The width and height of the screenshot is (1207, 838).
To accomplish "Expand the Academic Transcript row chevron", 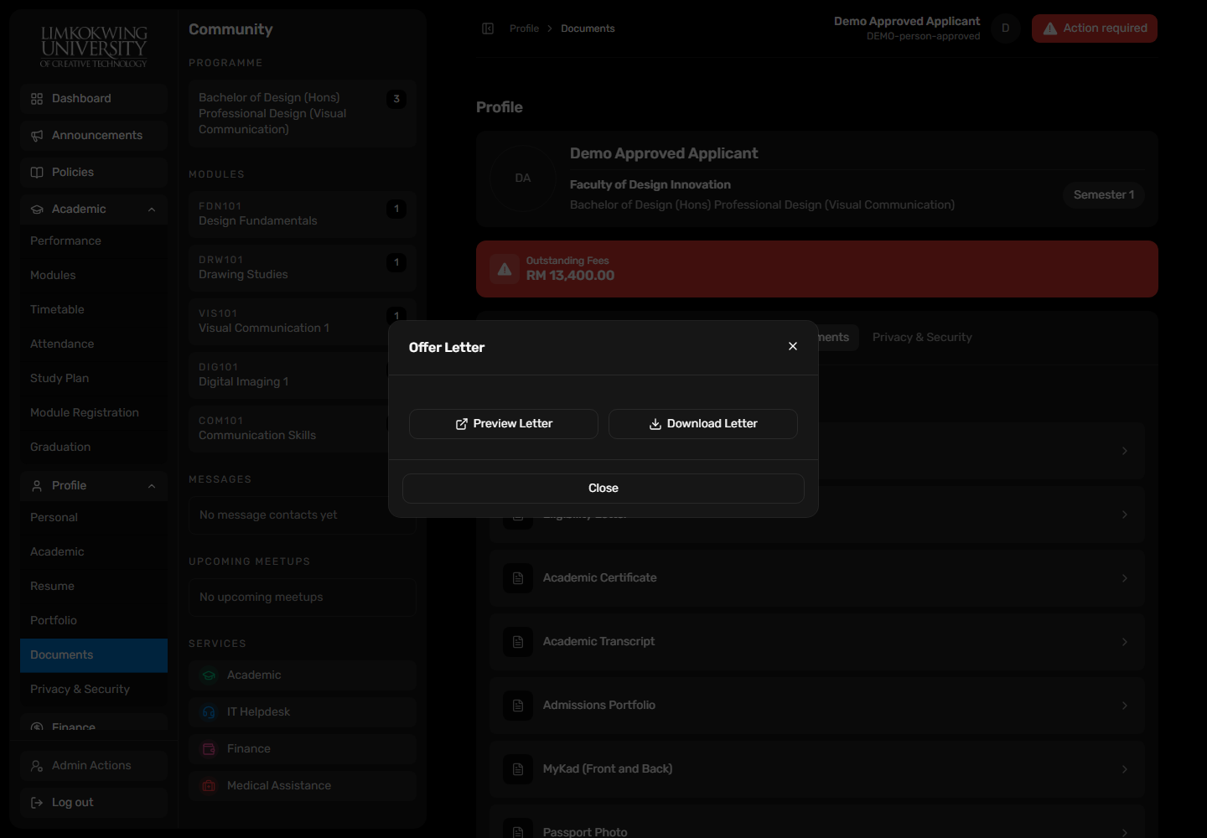I will click(x=1125, y=642).
